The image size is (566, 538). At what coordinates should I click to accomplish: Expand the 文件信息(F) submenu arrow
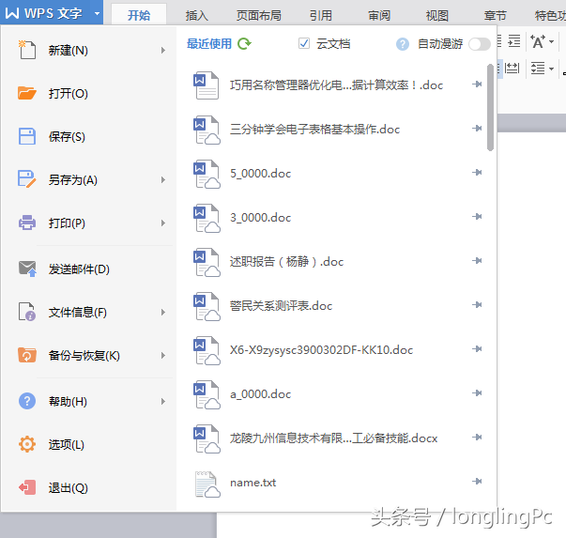click(163, 312)
